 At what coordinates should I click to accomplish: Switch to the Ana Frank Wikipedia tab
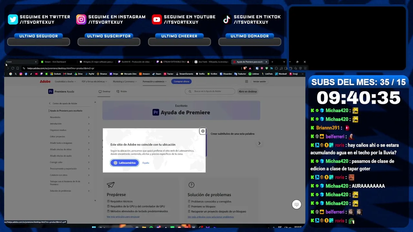coord(211,62)
